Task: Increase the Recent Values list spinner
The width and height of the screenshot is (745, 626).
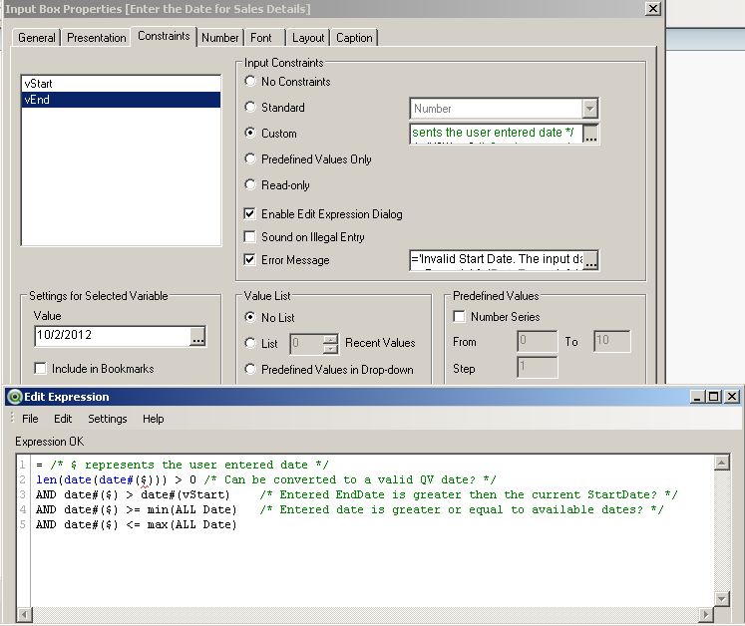Action: (x=331, y=338)
